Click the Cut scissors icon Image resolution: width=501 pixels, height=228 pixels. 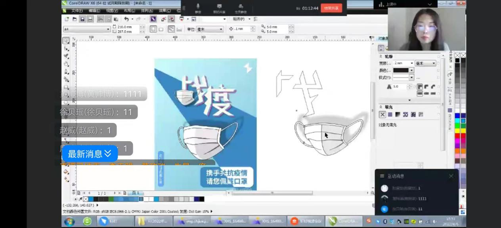(100, 19)
